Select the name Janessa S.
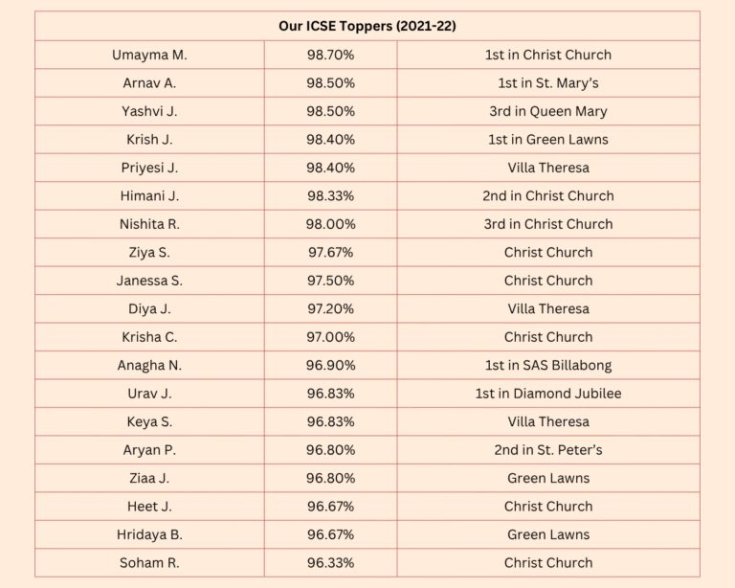Screen dimensions: 735x588 click(149, 281)
